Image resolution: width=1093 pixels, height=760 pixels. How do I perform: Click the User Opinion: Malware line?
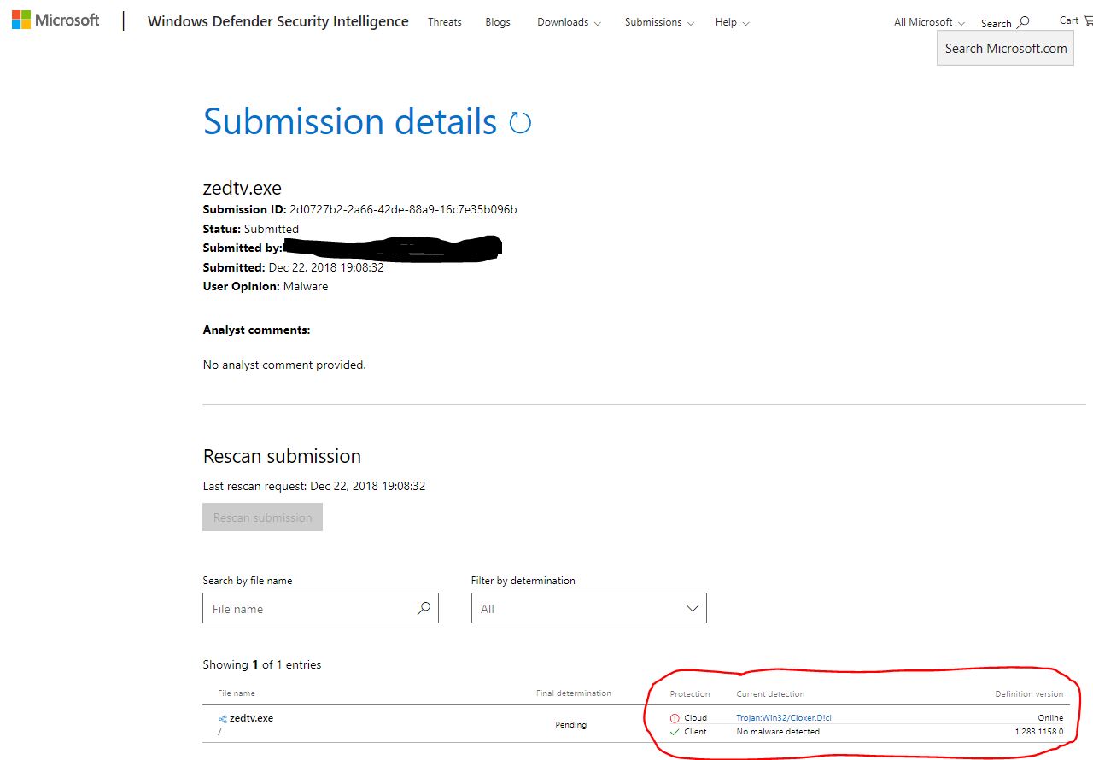coord(266,286)
